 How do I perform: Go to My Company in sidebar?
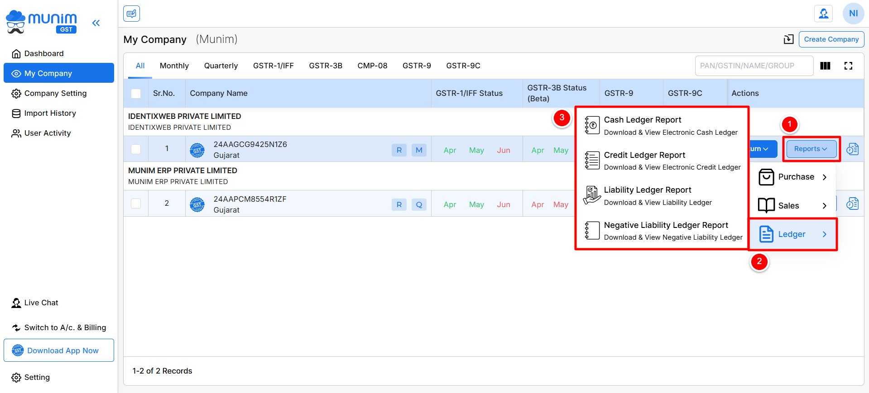click(x=59, y=73)
